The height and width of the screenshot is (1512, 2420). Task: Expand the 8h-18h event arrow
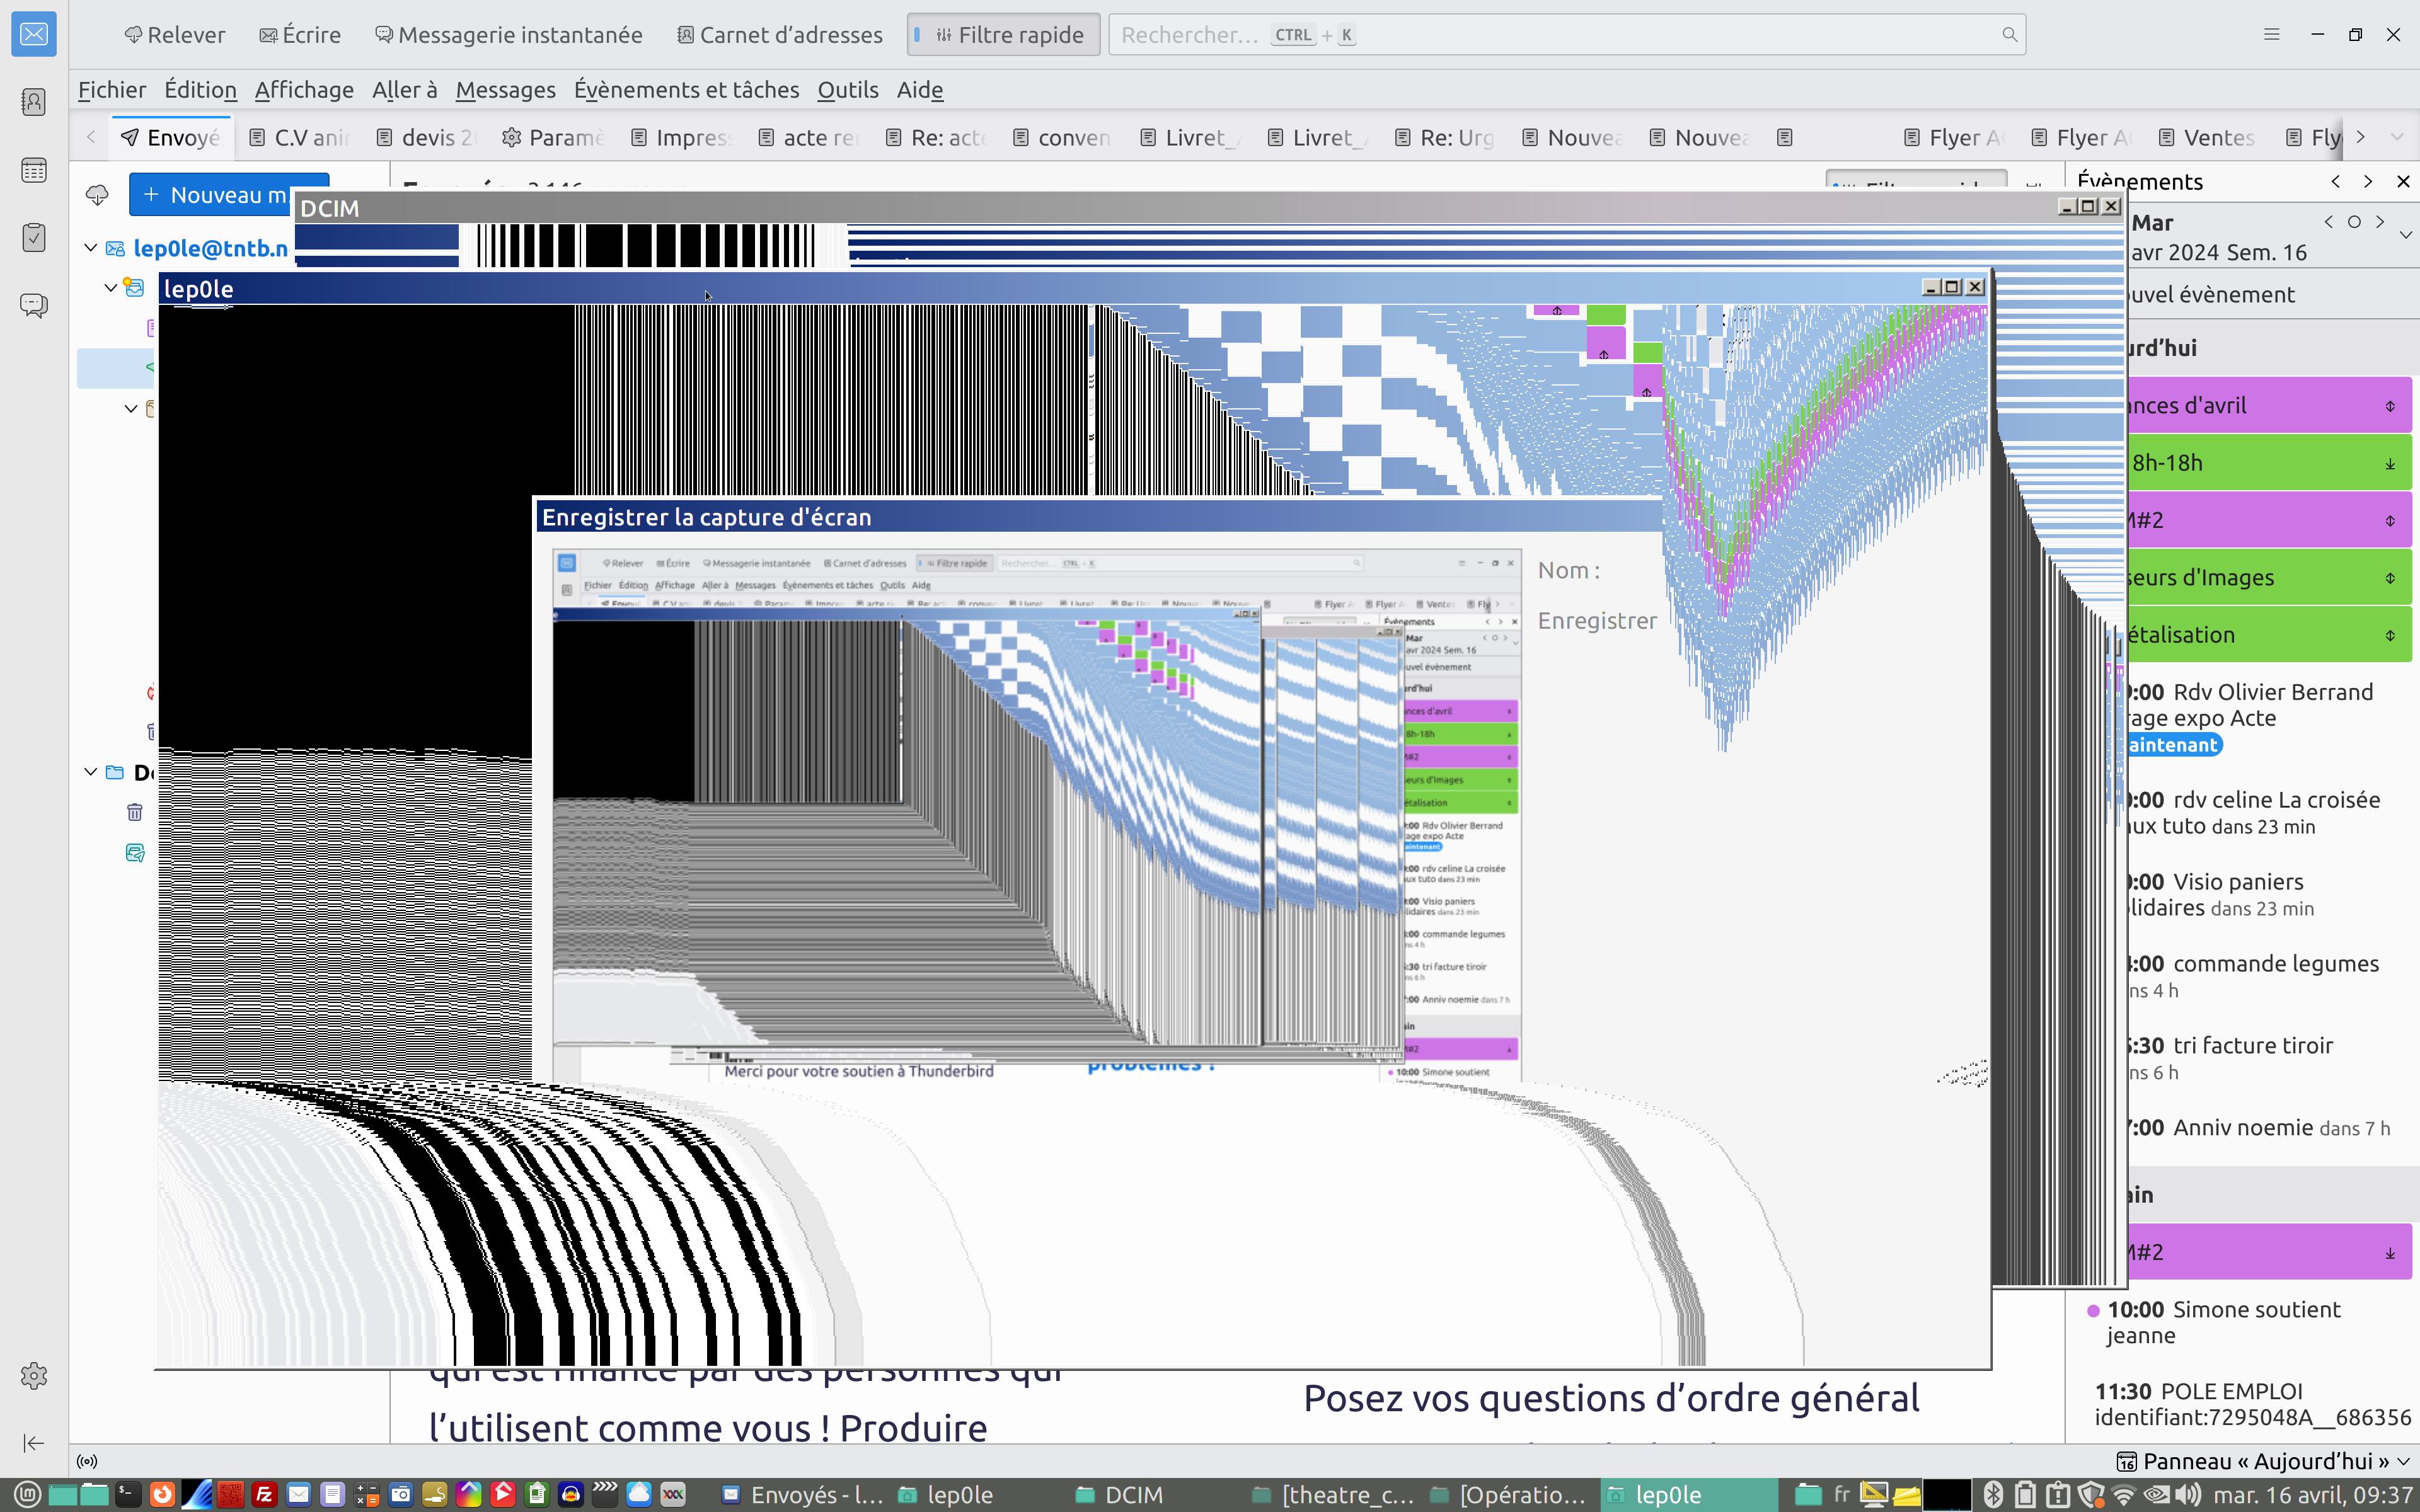click(x=2390, y=463)
